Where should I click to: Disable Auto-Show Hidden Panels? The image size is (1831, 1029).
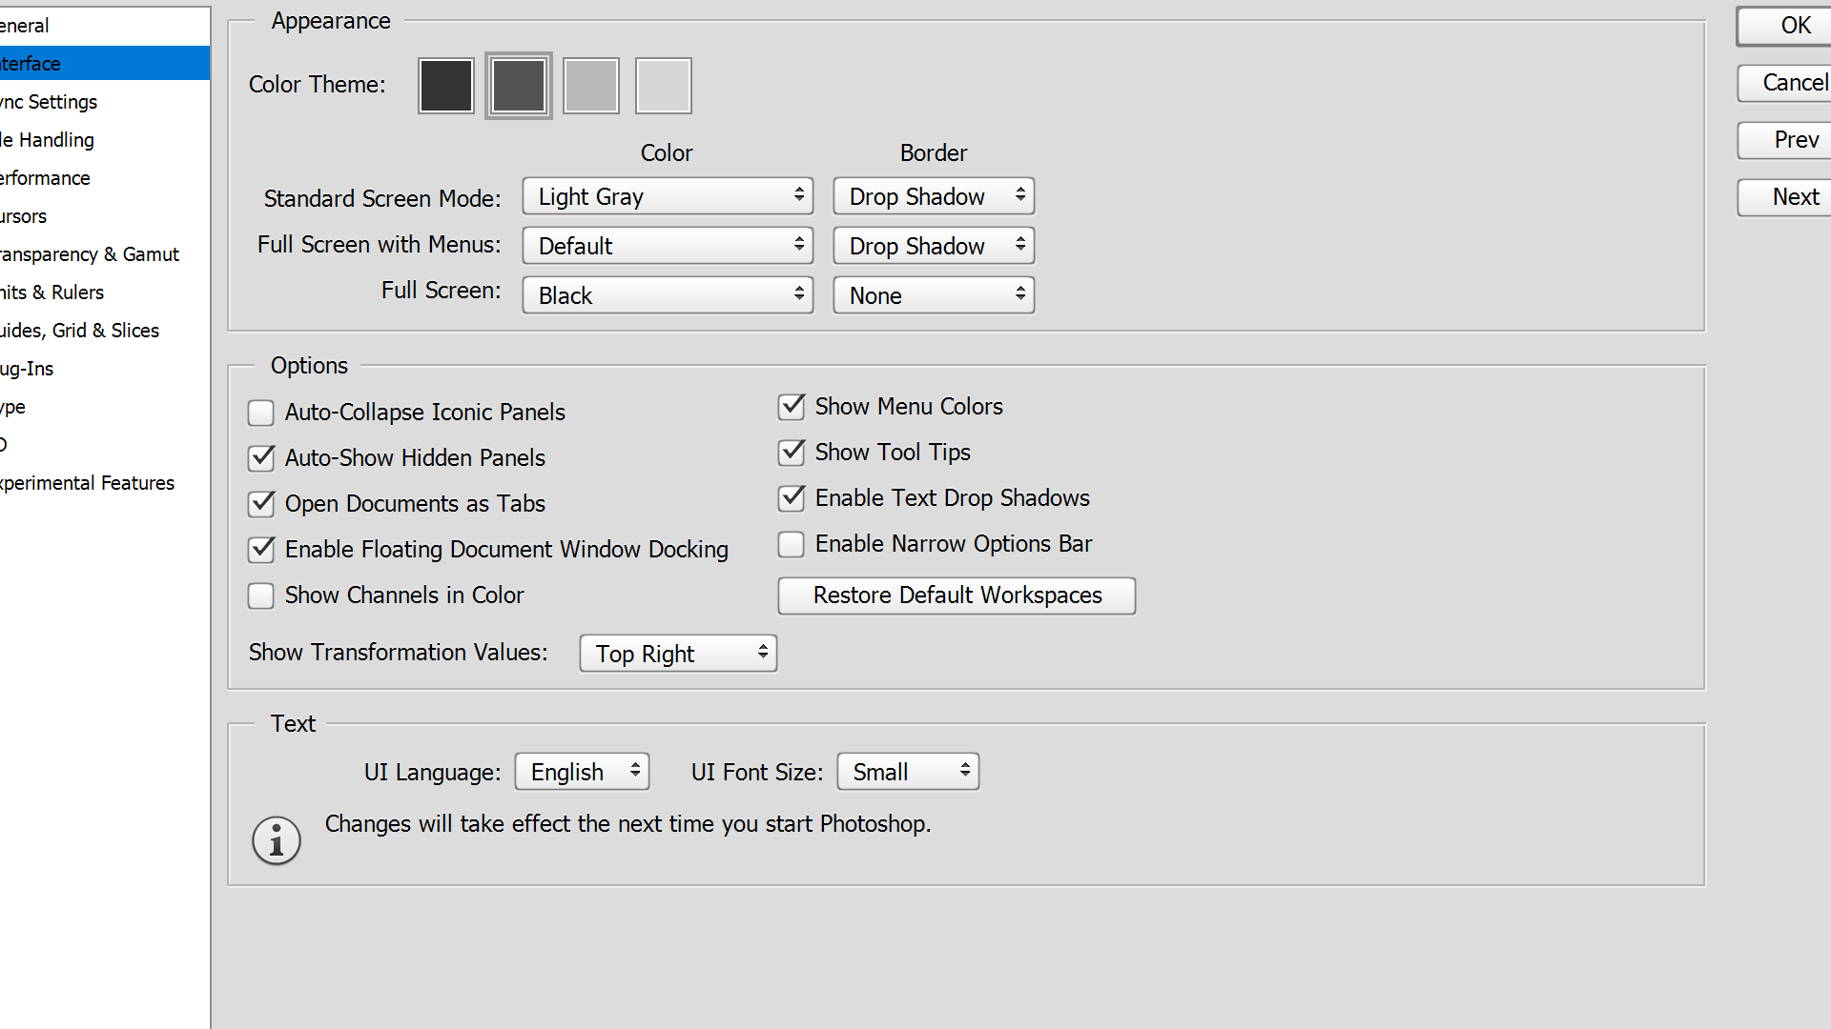(260, 458)
